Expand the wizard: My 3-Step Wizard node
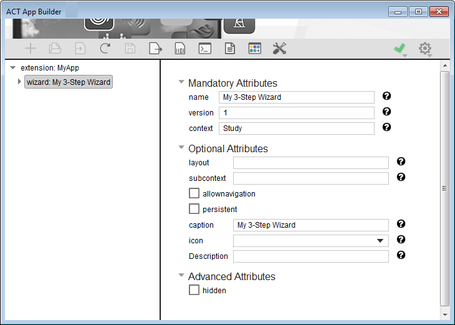The width and height of the screenshot is (455, 325). coord(19,82)
